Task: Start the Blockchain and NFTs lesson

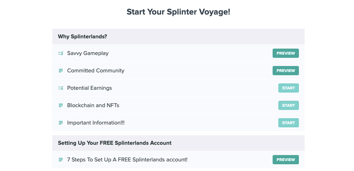Action: tap(288, 105)
